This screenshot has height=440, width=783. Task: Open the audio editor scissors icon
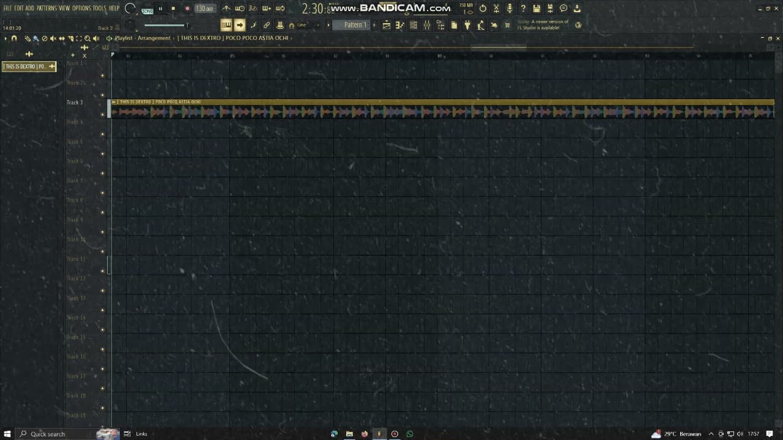[496, 9]
